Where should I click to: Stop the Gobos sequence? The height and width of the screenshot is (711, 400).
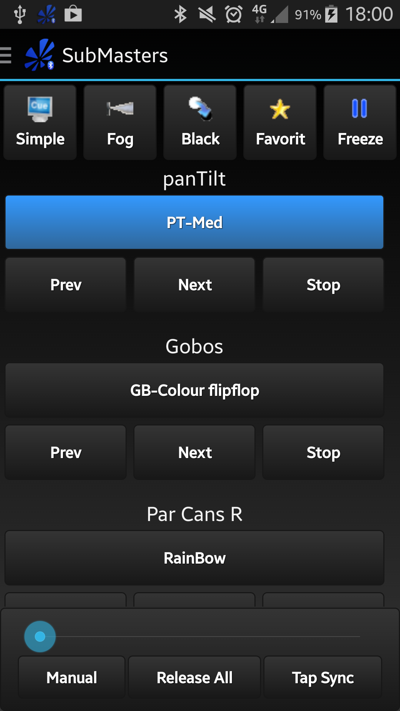(323, 453)
